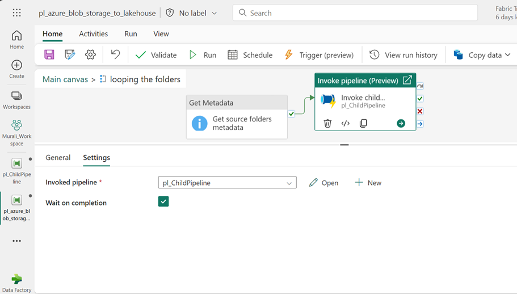Clone the Invoke pipeline activity
This screenshot has width=517, height=294.
pyautogui.click(x=363, y=123)
